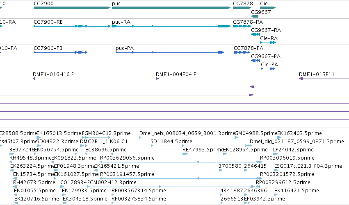
Task: Click the puc-RA transcript label
Action: [121, 22]
